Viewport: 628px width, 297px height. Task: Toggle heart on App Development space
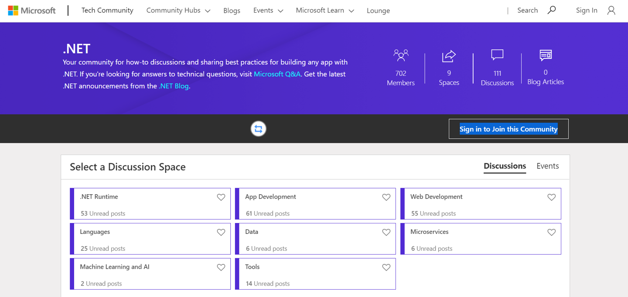tap(386, 197)
